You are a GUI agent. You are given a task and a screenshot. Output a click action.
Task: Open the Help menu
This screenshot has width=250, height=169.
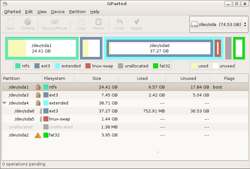pos(95,12)
